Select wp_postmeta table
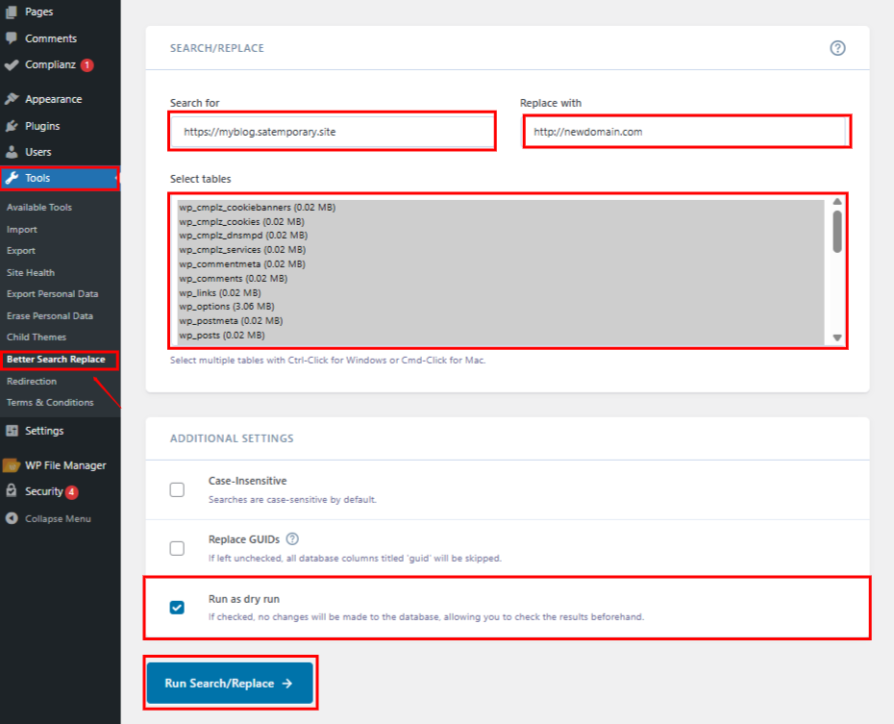The height and width of the screenshot is (724, 894). 501,321
